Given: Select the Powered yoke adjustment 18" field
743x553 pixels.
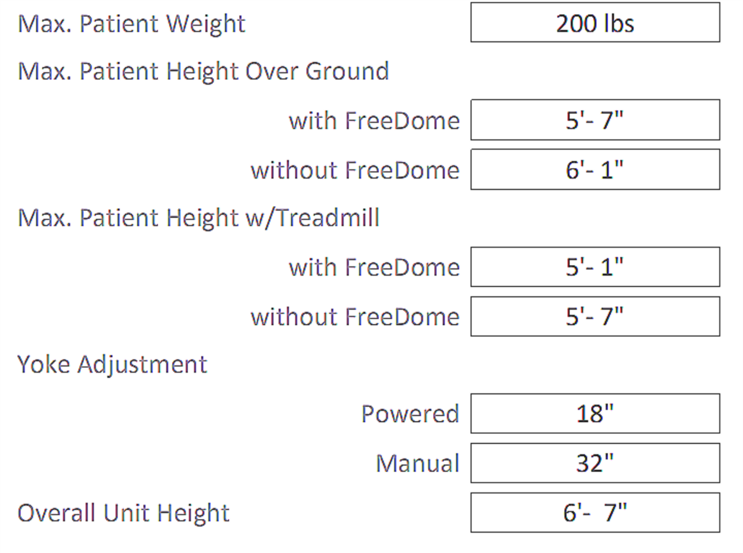Looking at the screenshot, I should point(595,413).
